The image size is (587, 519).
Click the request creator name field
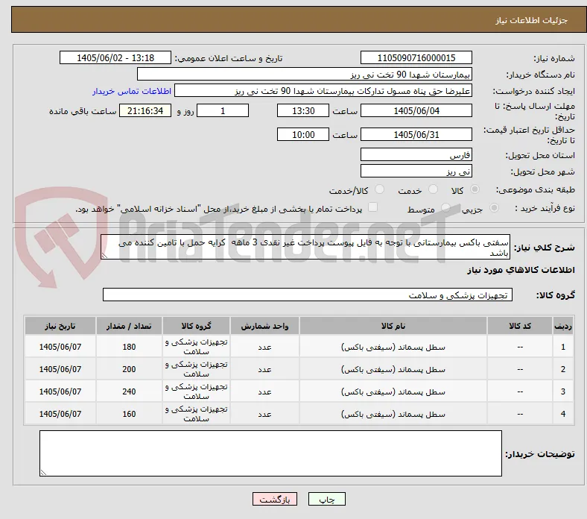pyautogui.click(x=323, y=91)
